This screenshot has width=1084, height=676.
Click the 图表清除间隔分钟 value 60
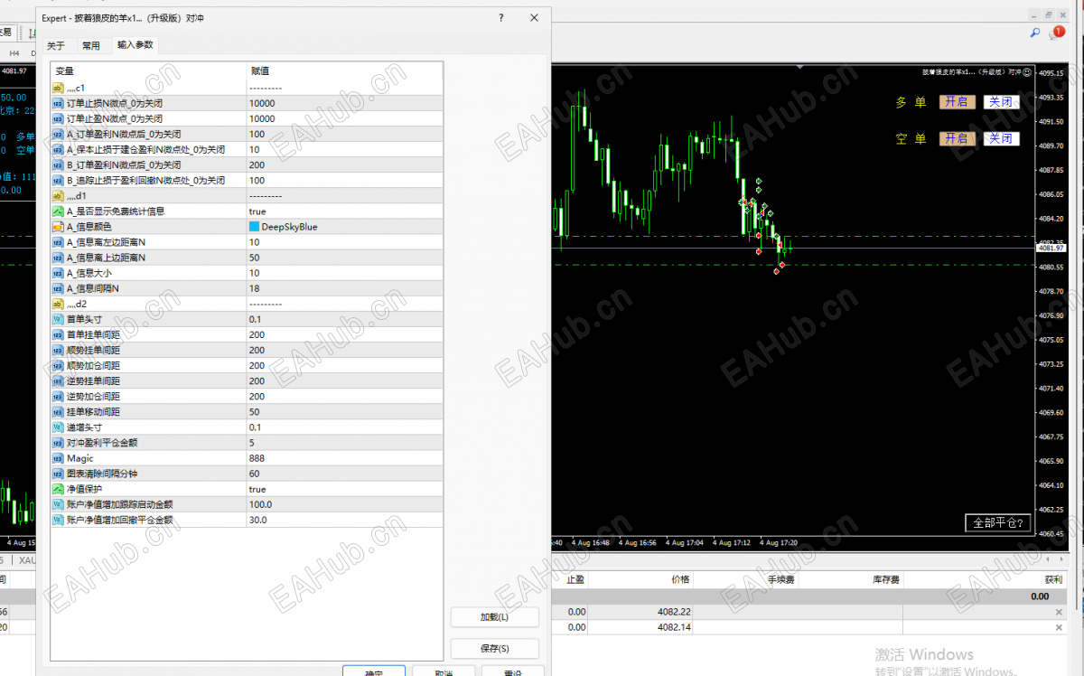(x=344, y=474)
